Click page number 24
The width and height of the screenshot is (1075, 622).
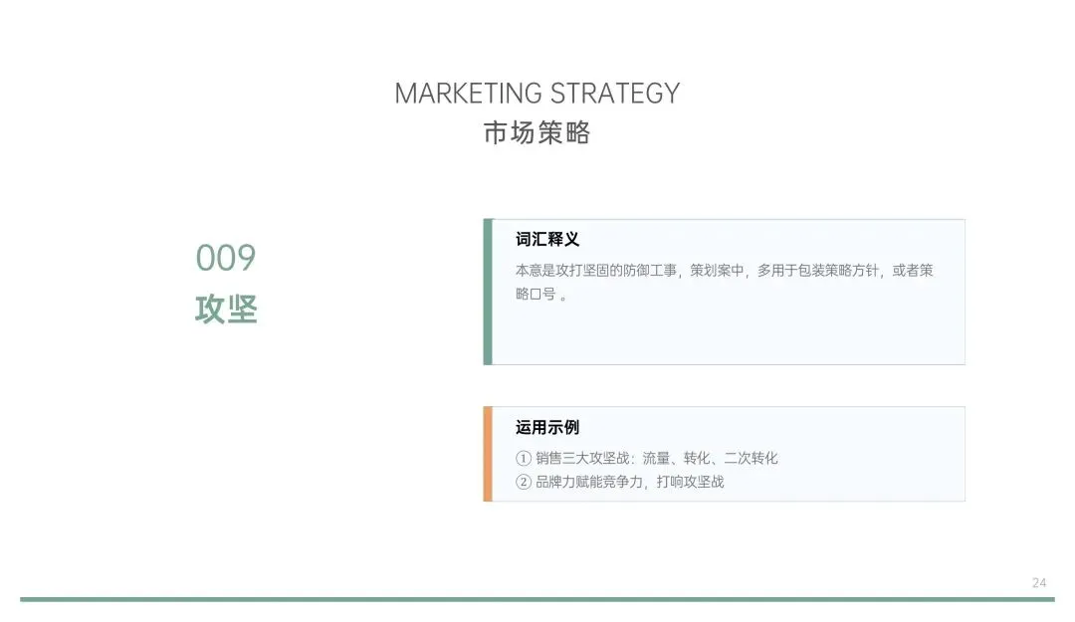(1038, 583)
